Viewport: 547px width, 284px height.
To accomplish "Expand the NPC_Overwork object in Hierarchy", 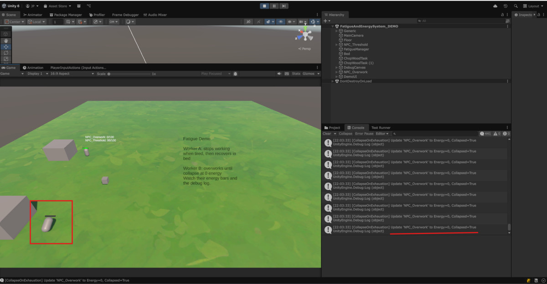I will [x=337, y=72].
